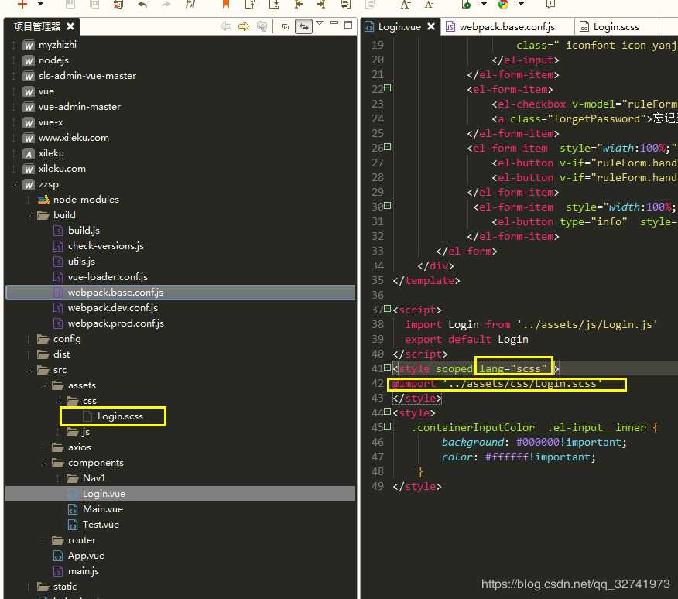Maximize the project manager panel
This screenshot has width=678, height=599.
pos(348,25)
